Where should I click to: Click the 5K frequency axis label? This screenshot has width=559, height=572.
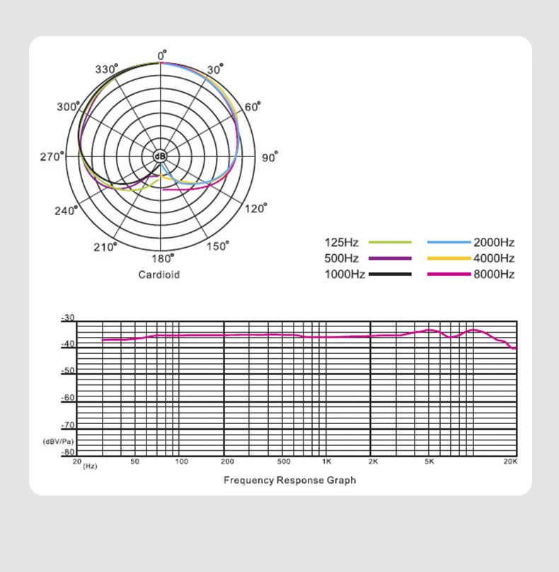[x=430, y=462]
